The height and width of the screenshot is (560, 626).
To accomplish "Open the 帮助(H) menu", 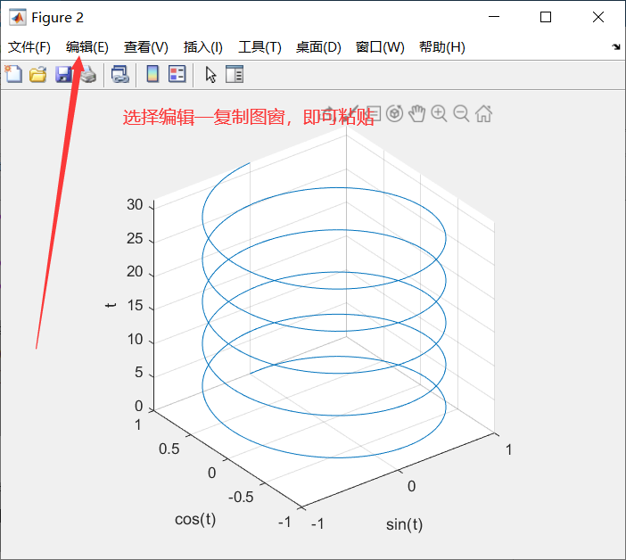I will coord(442,47).
